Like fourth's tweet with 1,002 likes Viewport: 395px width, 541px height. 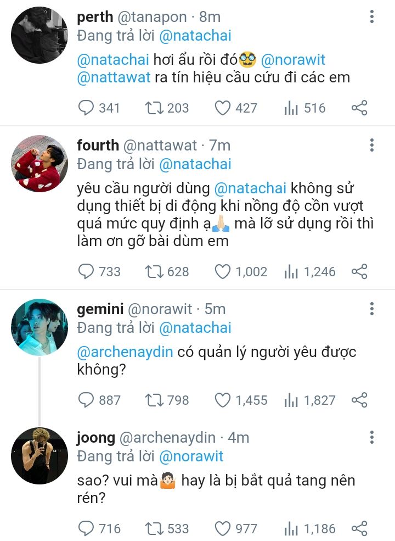(x=222, y=271)
